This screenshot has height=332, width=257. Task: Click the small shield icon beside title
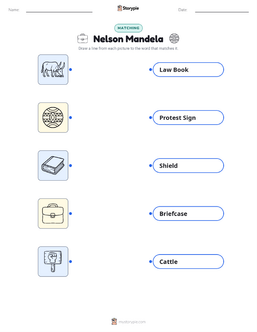(x=174, y=38)
